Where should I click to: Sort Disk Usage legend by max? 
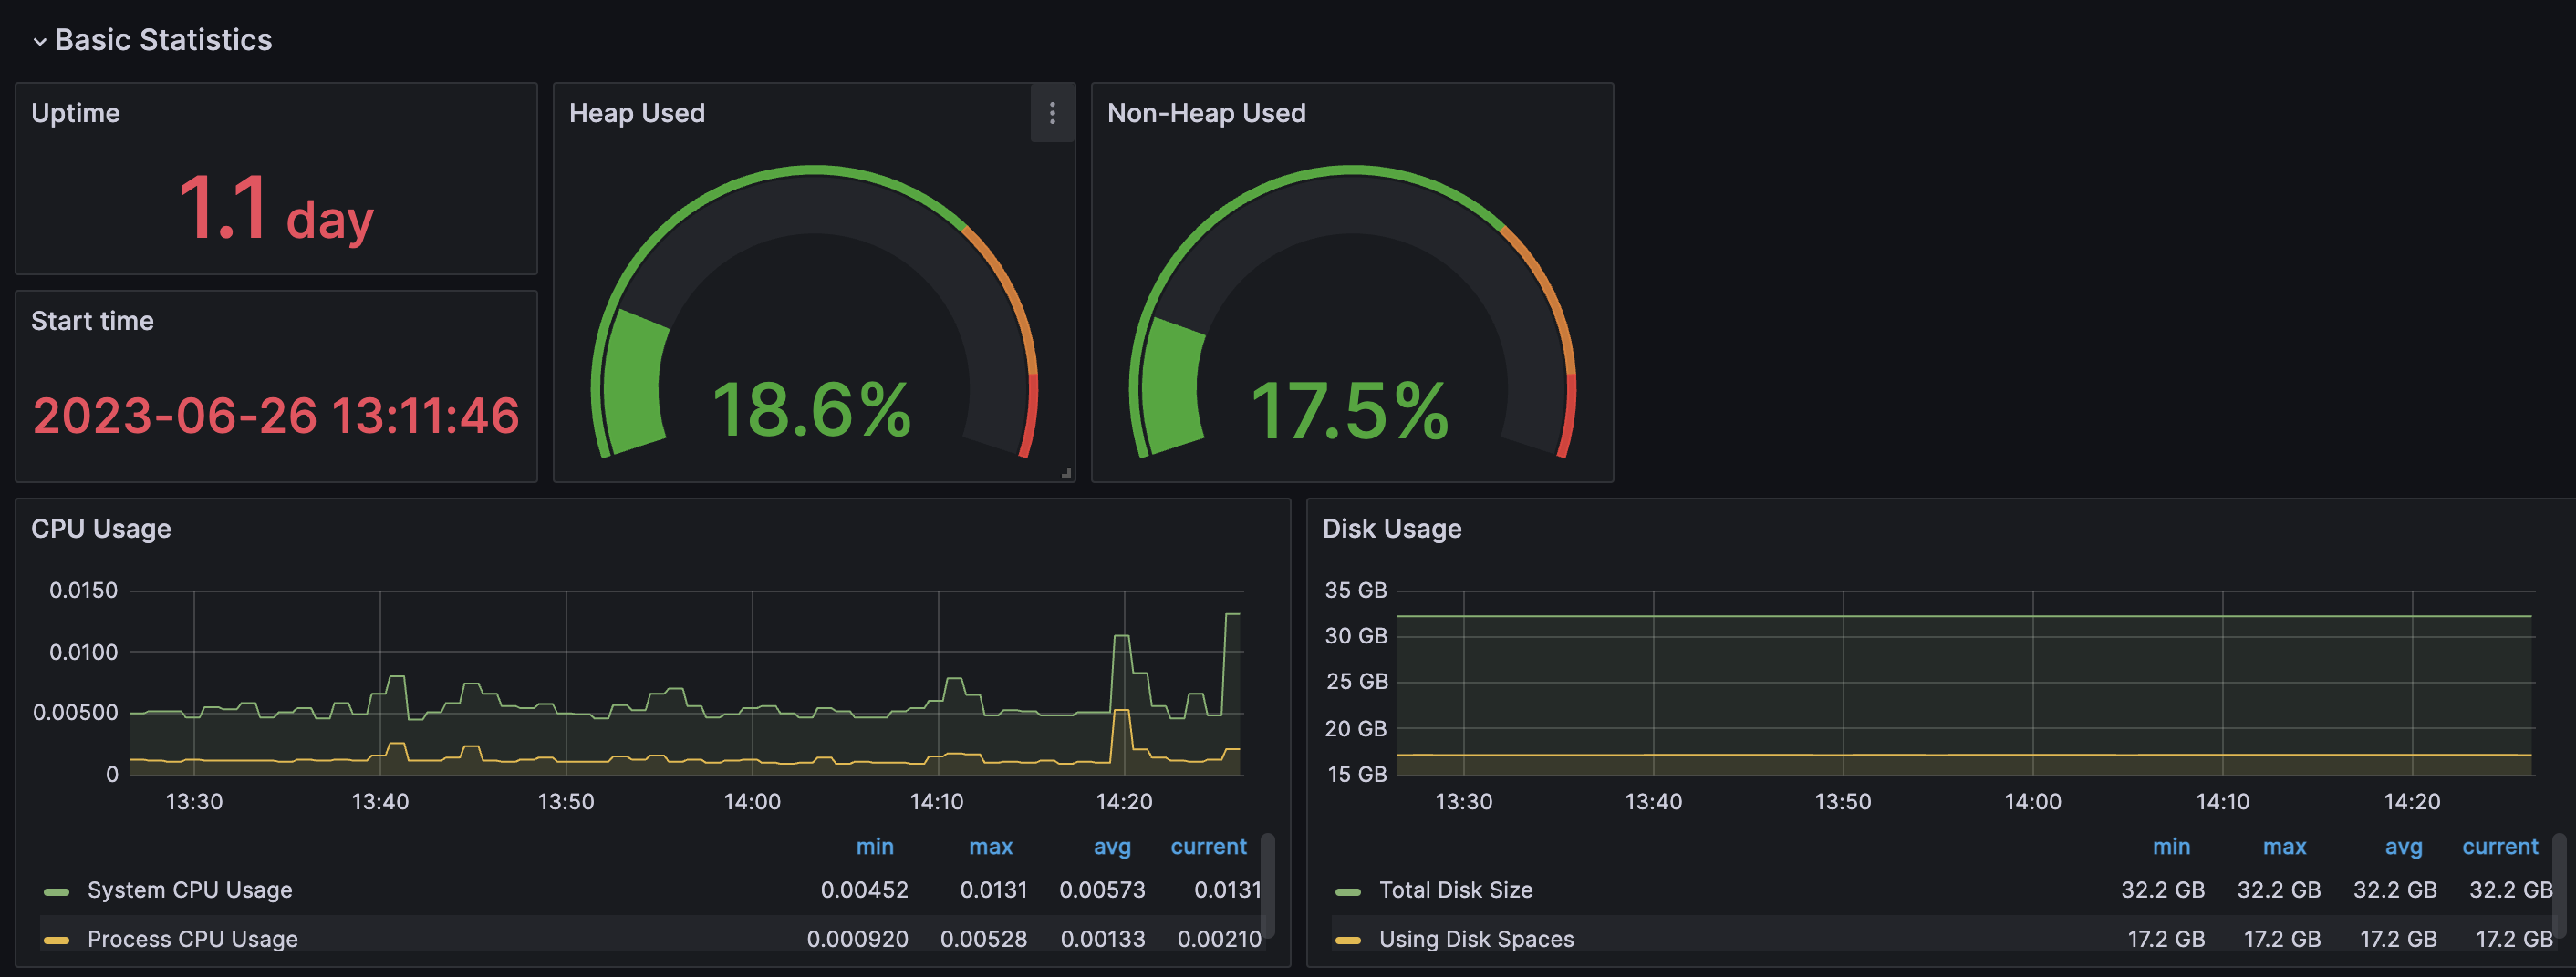(x=2284, y=846)
